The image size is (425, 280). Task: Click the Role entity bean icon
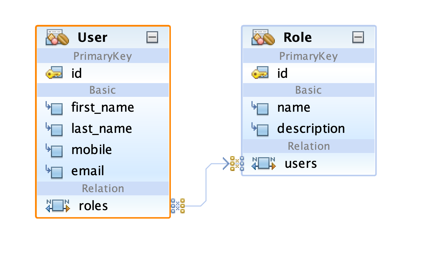point(263,37)
